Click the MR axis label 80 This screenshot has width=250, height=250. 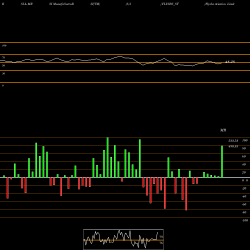pyautogui.click(x=244, y=148)
